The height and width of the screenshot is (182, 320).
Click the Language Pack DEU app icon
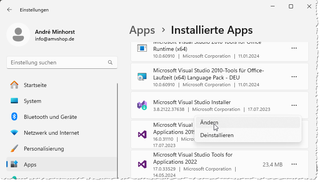(142, 77)
